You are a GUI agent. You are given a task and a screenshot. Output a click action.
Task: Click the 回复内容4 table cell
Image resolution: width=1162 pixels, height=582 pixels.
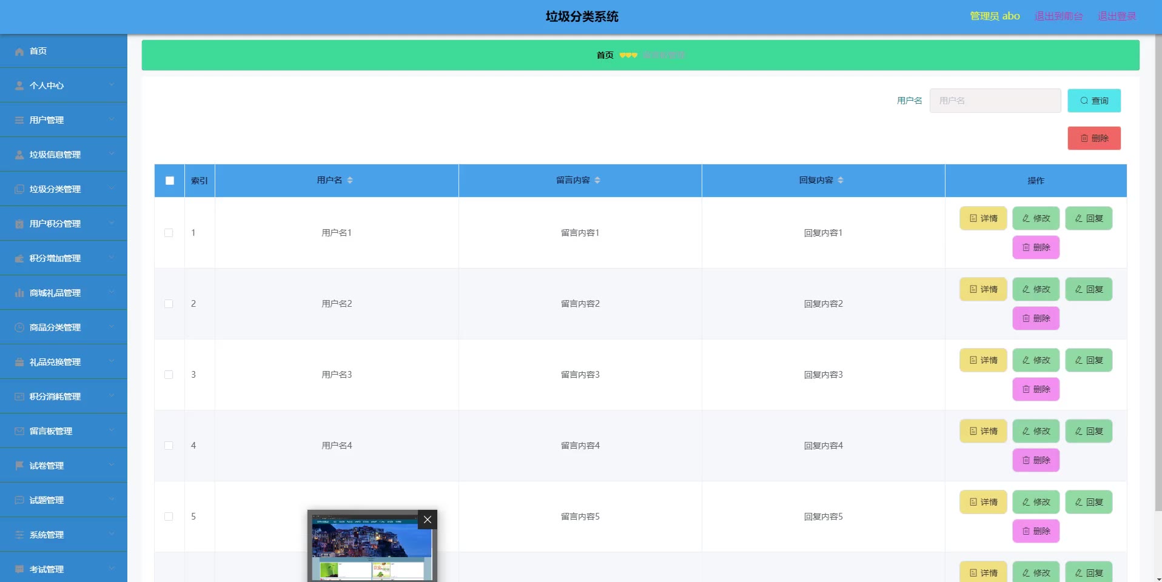824,446
